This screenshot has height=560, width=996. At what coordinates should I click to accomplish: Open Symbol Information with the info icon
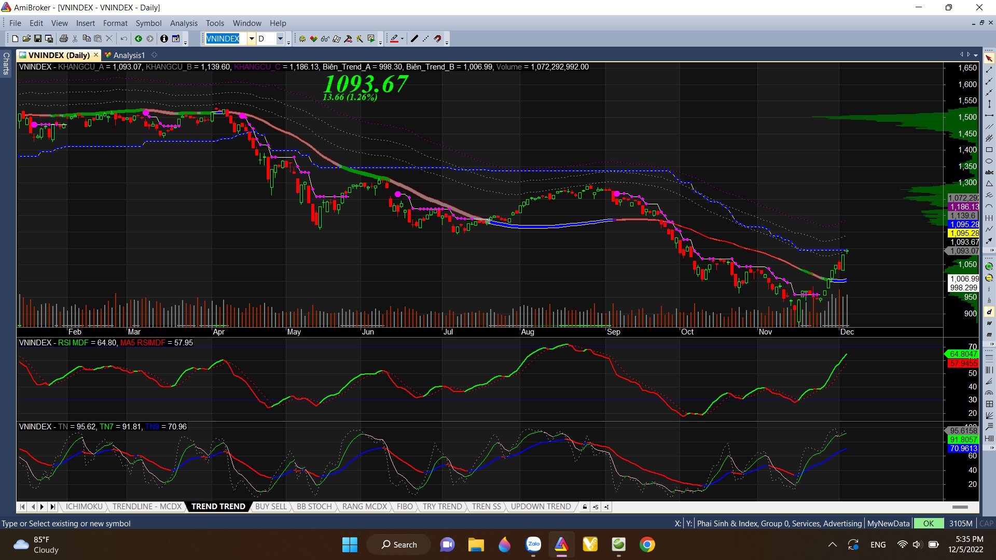(x=164, y=38)
